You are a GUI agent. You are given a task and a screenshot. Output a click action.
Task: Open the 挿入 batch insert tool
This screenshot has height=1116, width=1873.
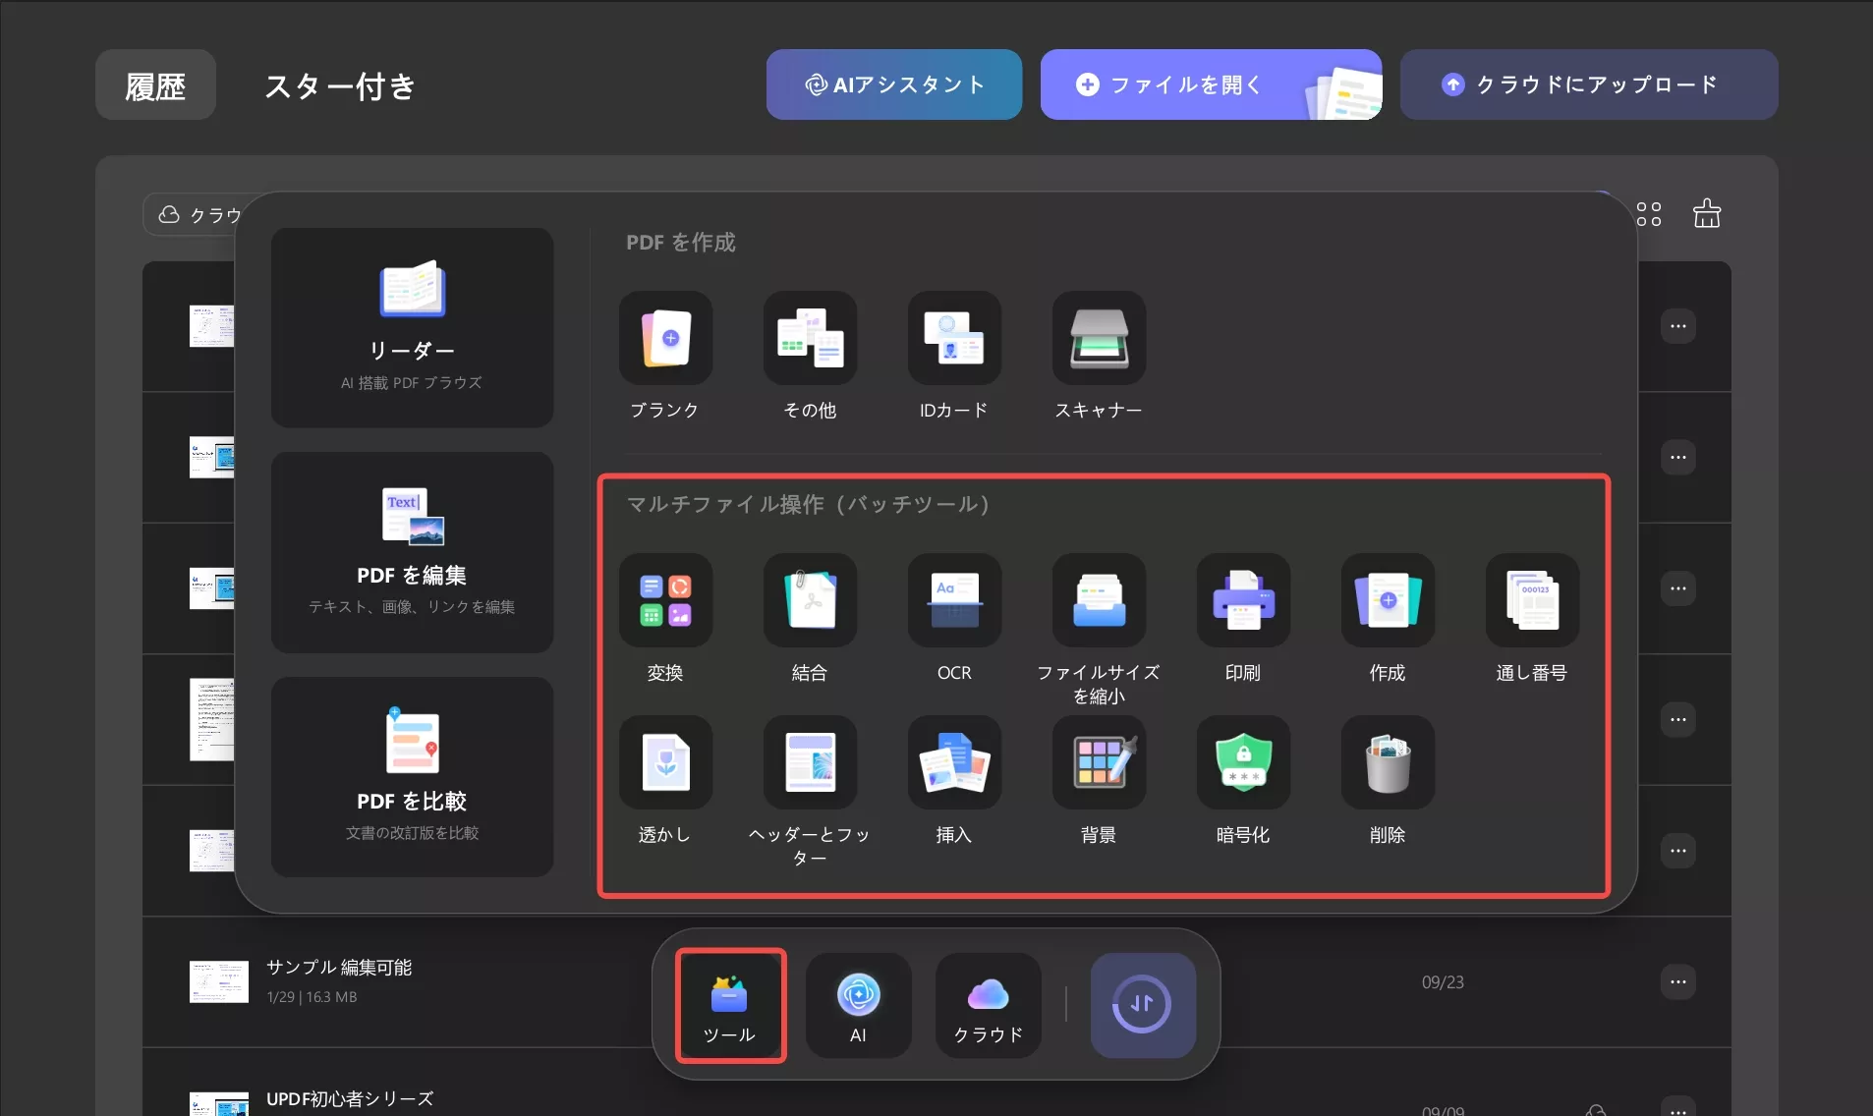(x=954, y=762)
